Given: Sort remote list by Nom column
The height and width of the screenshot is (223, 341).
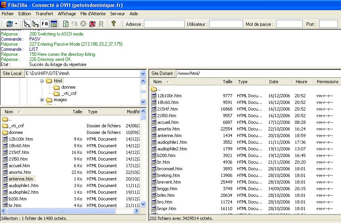Looking at the screenshot, I should pos(178,82).
